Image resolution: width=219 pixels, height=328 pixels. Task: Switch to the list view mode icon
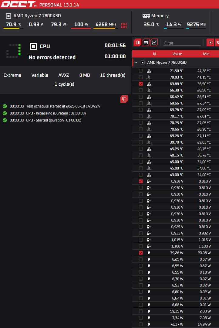point(137,43)
